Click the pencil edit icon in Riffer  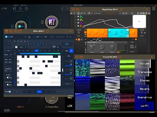click(67, 37)
